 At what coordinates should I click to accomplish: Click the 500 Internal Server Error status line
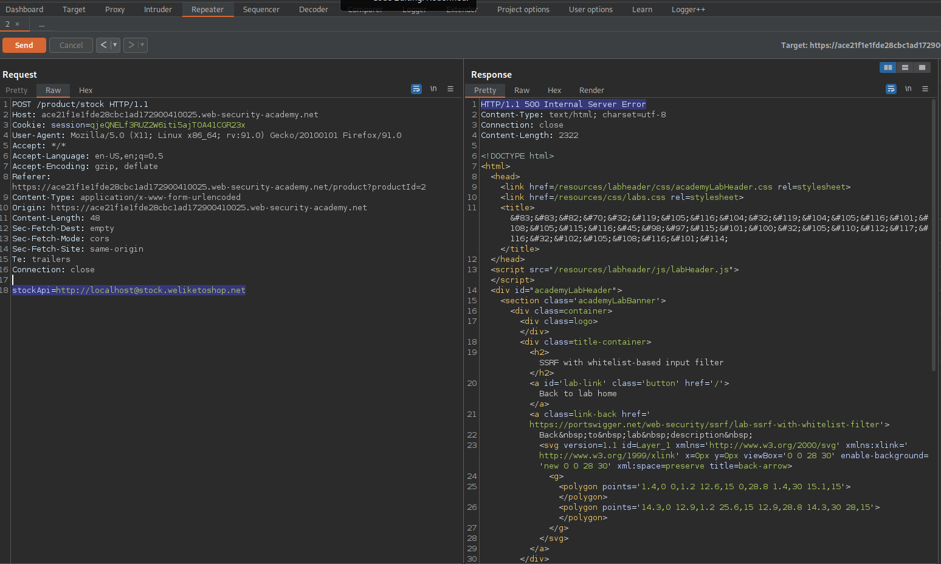coord(564,105)
